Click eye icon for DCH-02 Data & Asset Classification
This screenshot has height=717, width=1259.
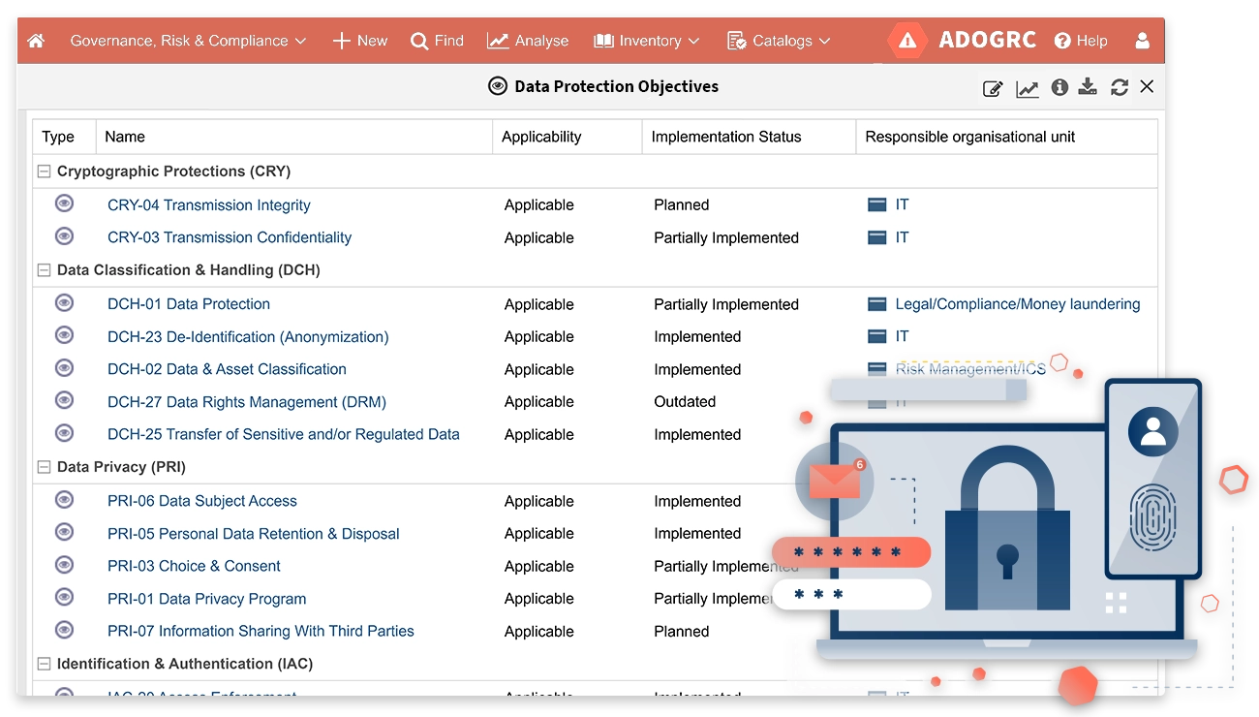point(64,368)
